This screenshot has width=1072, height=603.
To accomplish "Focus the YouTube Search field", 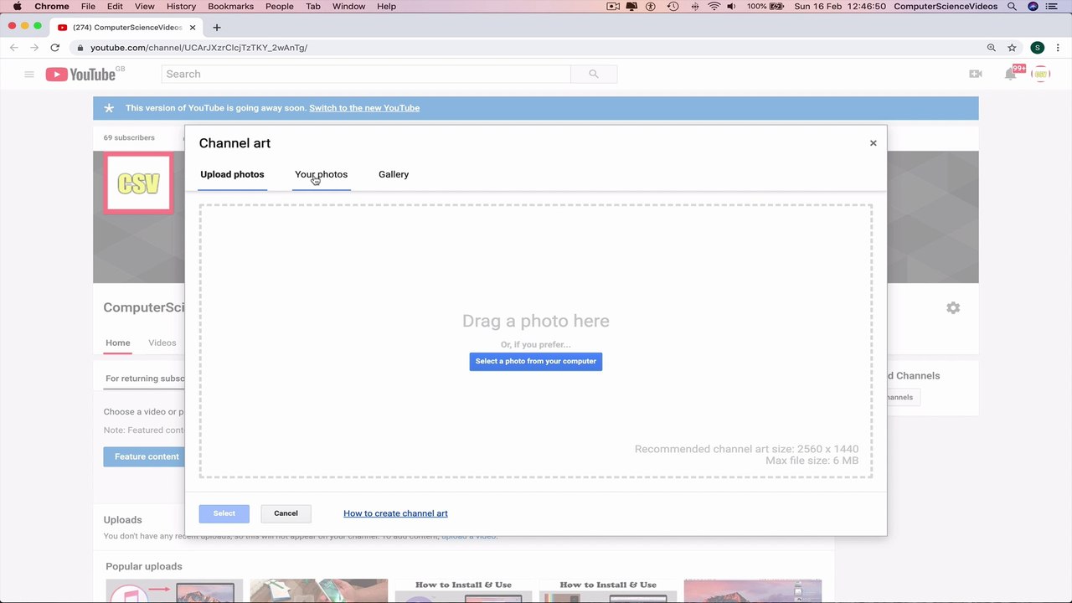I will 366,74.
